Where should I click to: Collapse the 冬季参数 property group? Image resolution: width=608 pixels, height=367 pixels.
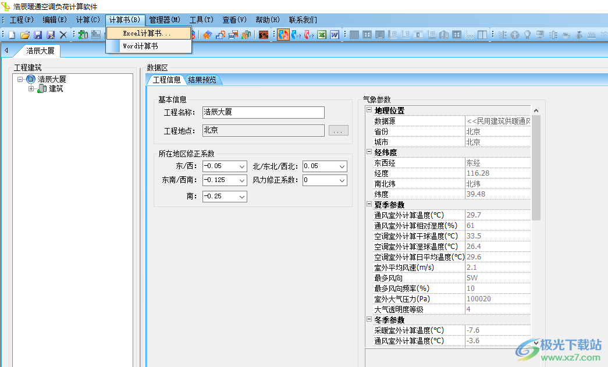coord(369,319)
